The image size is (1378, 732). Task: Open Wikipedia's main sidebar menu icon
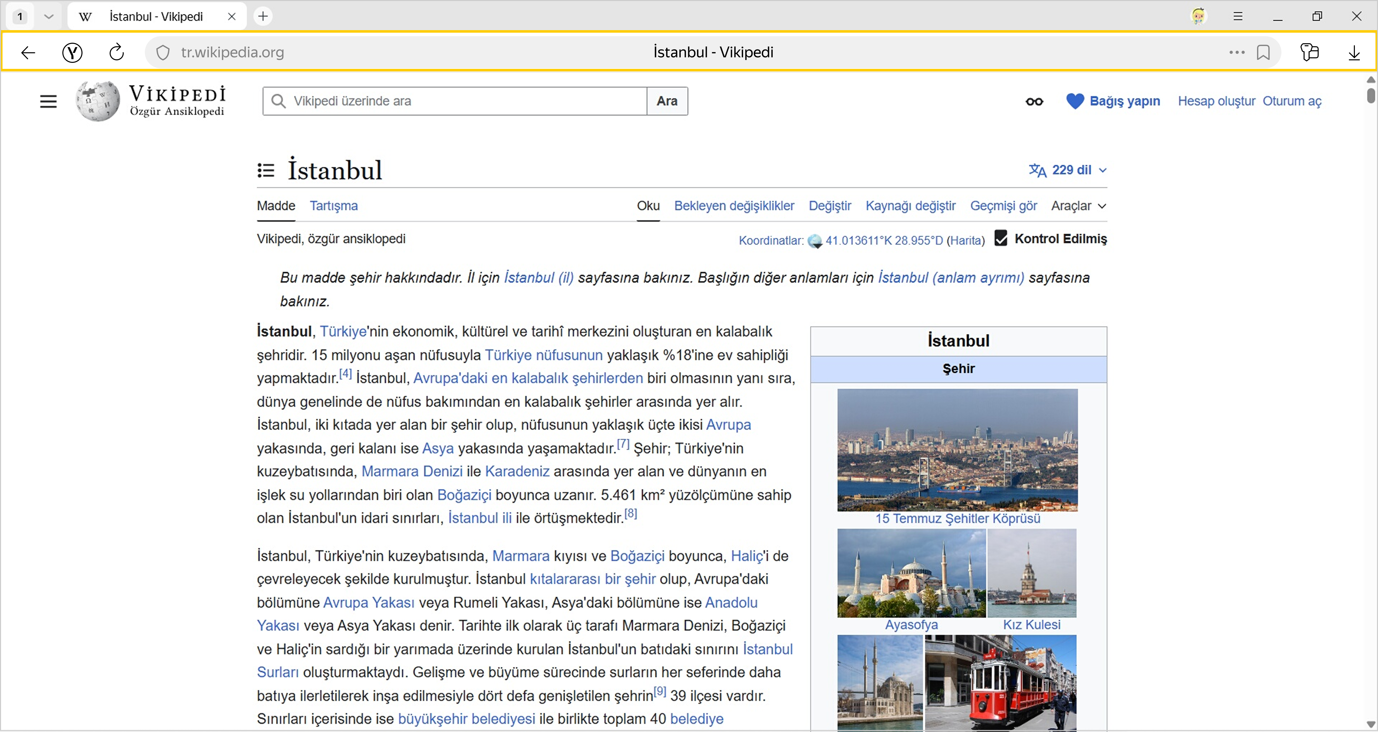click(48, 102)
